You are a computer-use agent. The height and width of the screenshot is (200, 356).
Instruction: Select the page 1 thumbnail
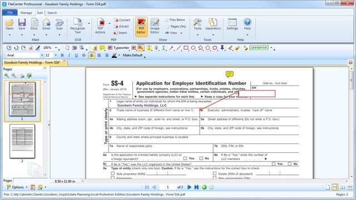[22, 99]
